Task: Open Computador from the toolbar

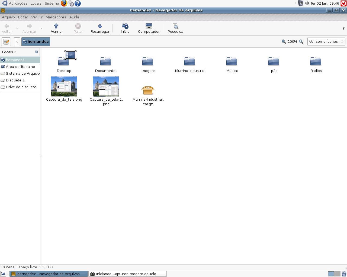Action: (149, 28)
